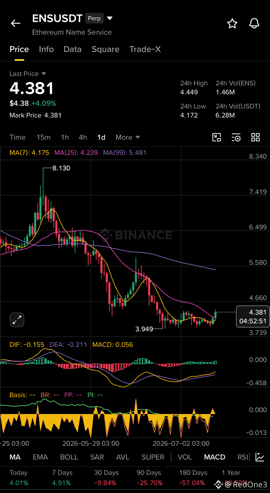Show the VOL sub-indicator
270x493 pixels.
tap(185, 457)
